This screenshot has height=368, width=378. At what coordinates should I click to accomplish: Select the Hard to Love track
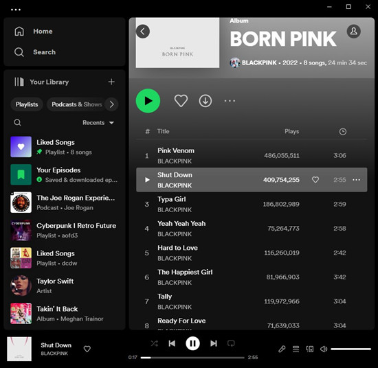[x=252, y=253]
